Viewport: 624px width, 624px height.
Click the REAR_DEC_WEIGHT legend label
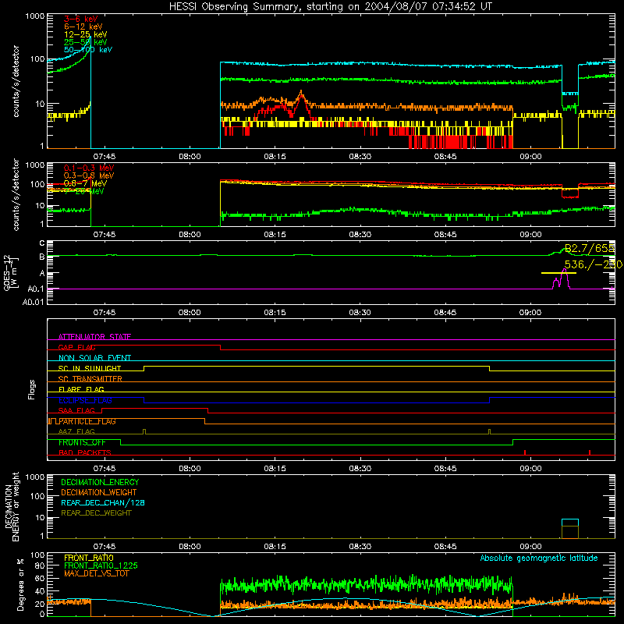click(x=96, y=513)
